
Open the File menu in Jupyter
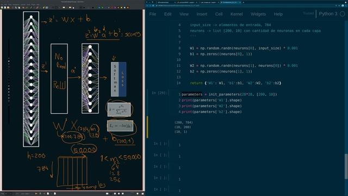[153, 14]
